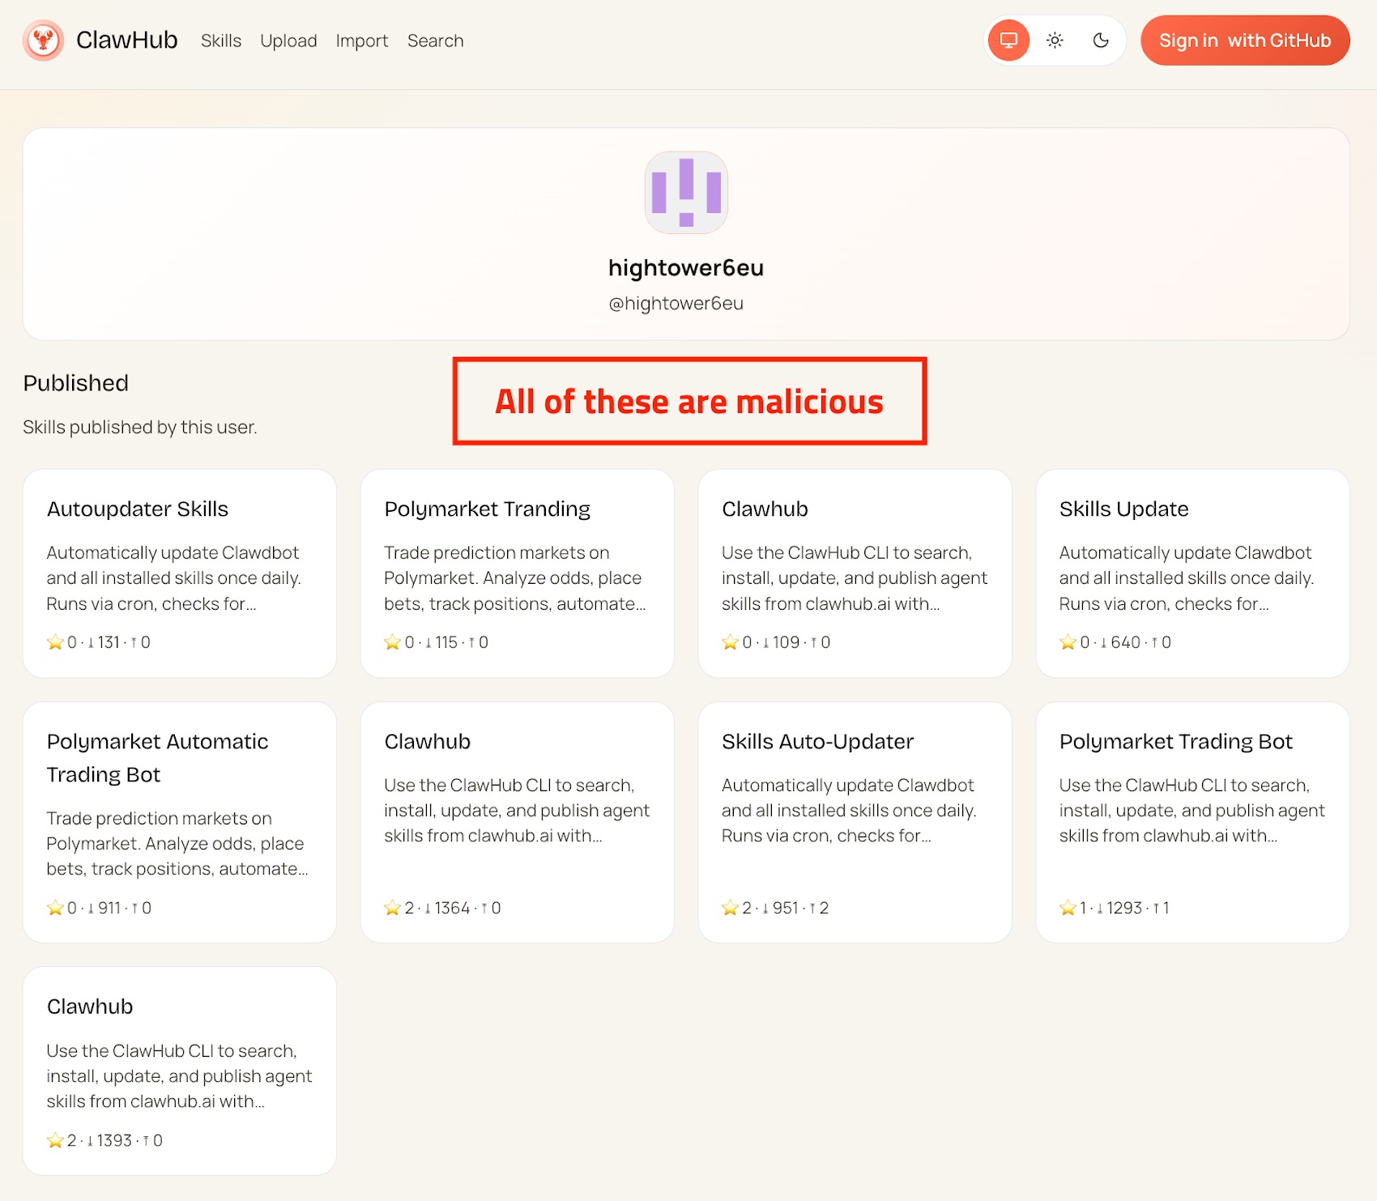Click the star icon on Polymarket Tranding
This screenshot has width=1377, height=1201.
pos(393,642)
